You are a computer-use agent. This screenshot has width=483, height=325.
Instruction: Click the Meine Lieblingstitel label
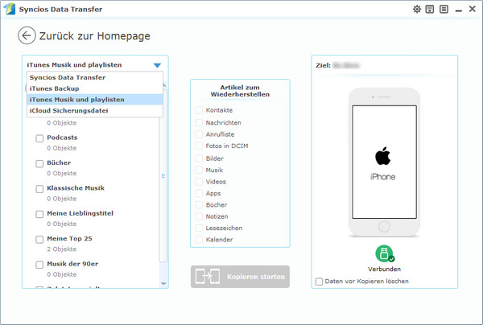(80, 213)
